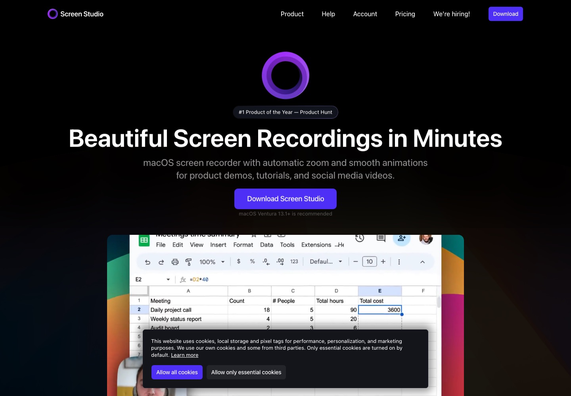Viewport: 571px width, 396px height.
Task: Click the Count header cell
Action: [x=249, y=301]
